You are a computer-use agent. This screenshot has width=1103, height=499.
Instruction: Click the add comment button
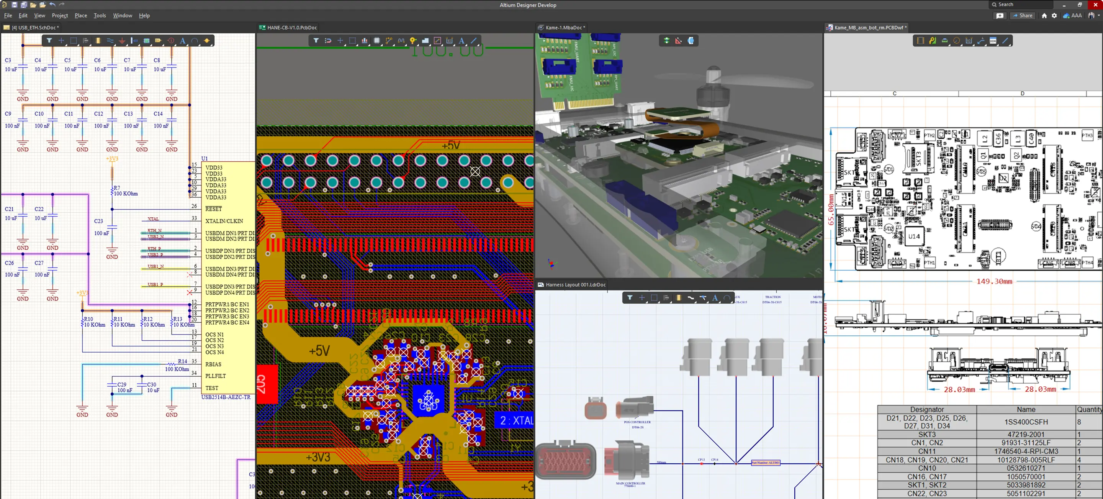[1000, 15]
